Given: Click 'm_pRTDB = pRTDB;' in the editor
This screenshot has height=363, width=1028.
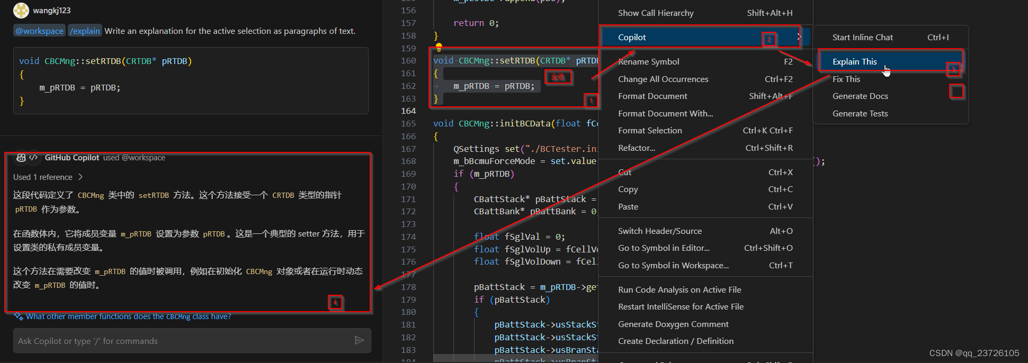Looking at the screenshot, I should click(x=494, y=86).
